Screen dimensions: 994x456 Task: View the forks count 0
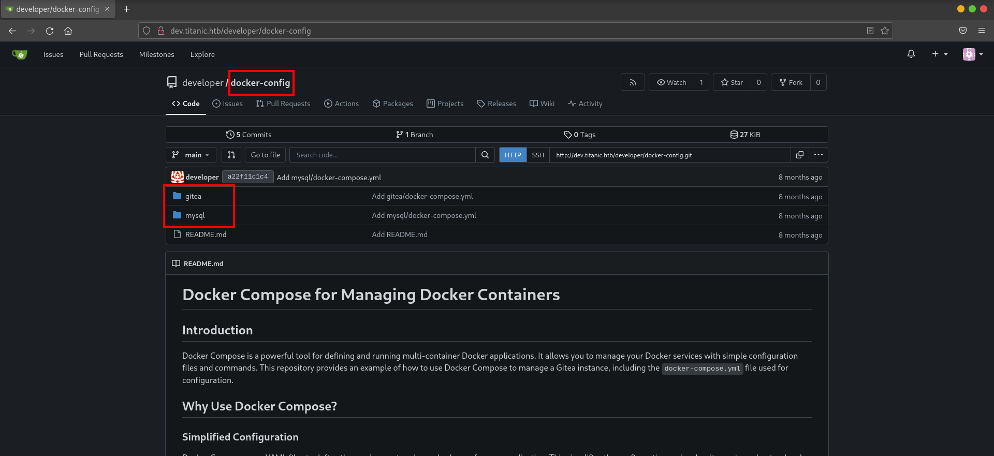coord(818,82)
